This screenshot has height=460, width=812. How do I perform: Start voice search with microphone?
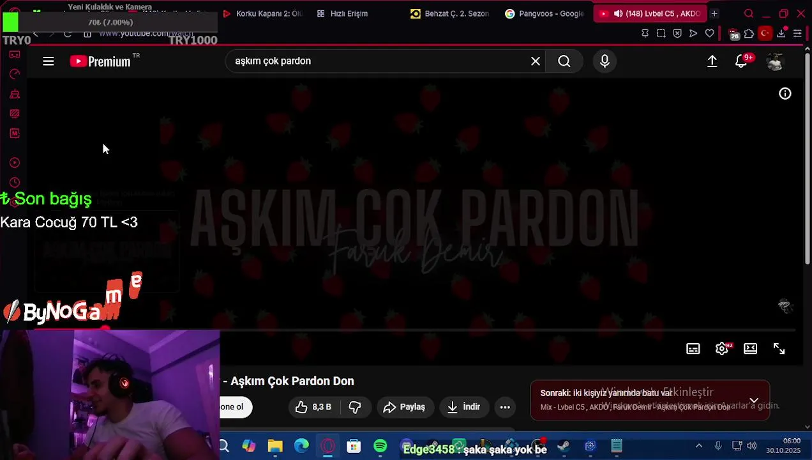[x=605, y=61]
